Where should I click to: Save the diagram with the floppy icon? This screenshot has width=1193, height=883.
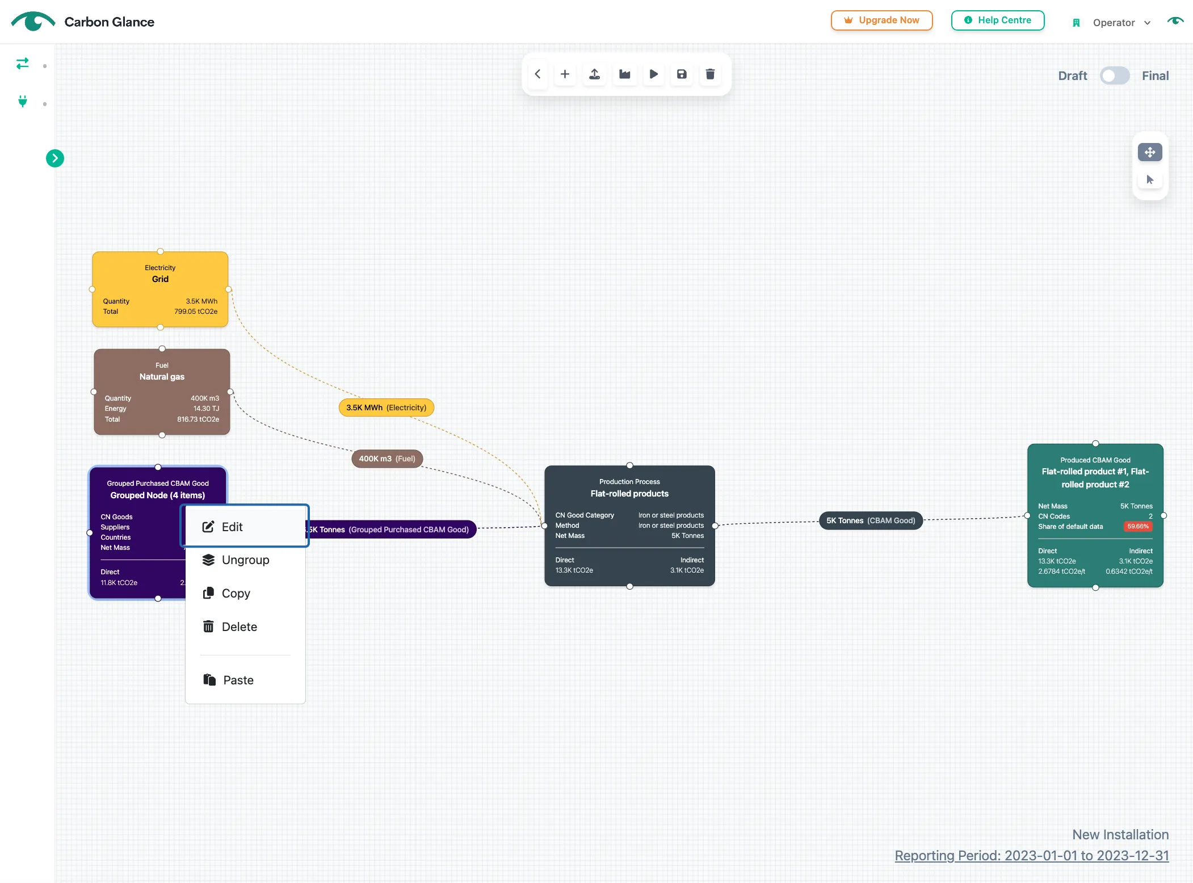click(x=682, y=74)
